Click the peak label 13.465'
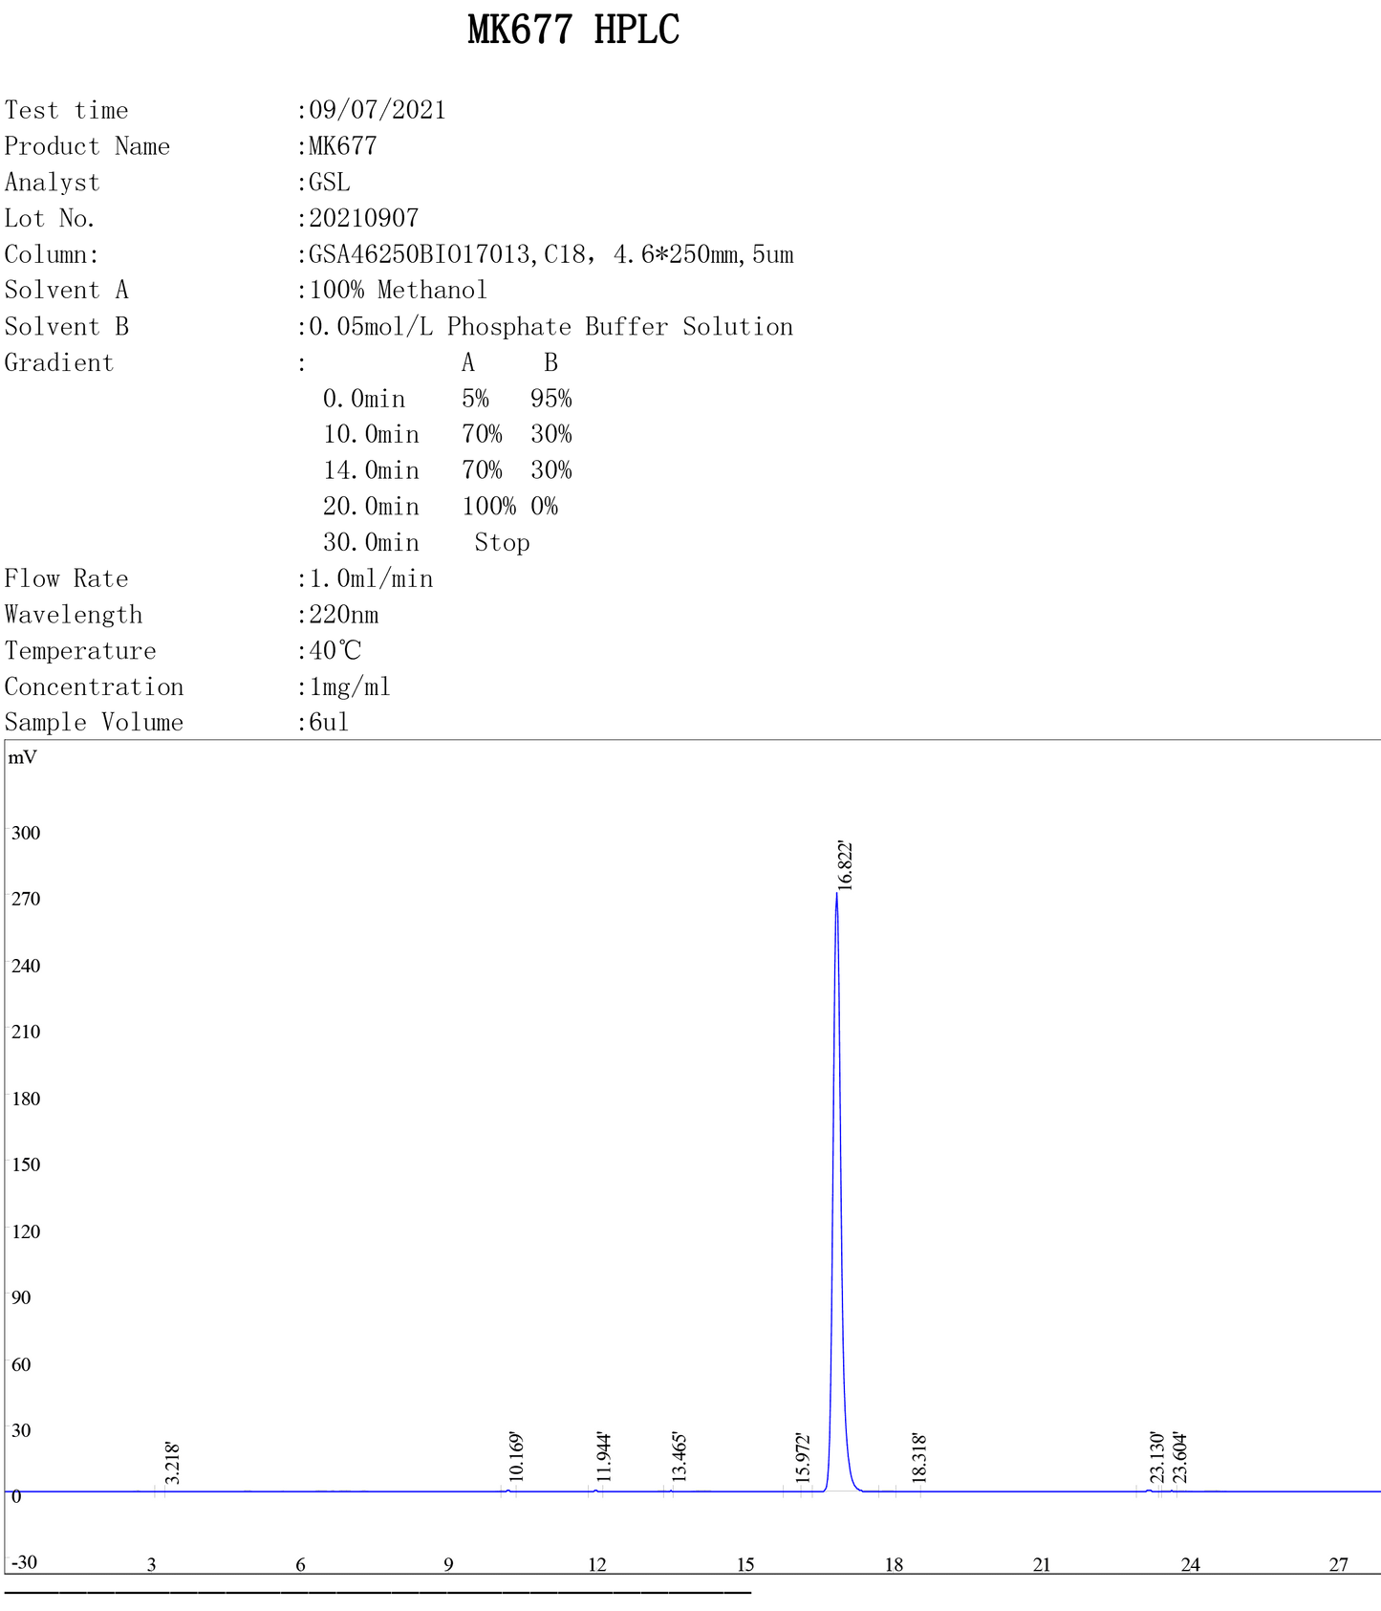Screen dimensions: 1381x1611 click(x=680, y=1457)
